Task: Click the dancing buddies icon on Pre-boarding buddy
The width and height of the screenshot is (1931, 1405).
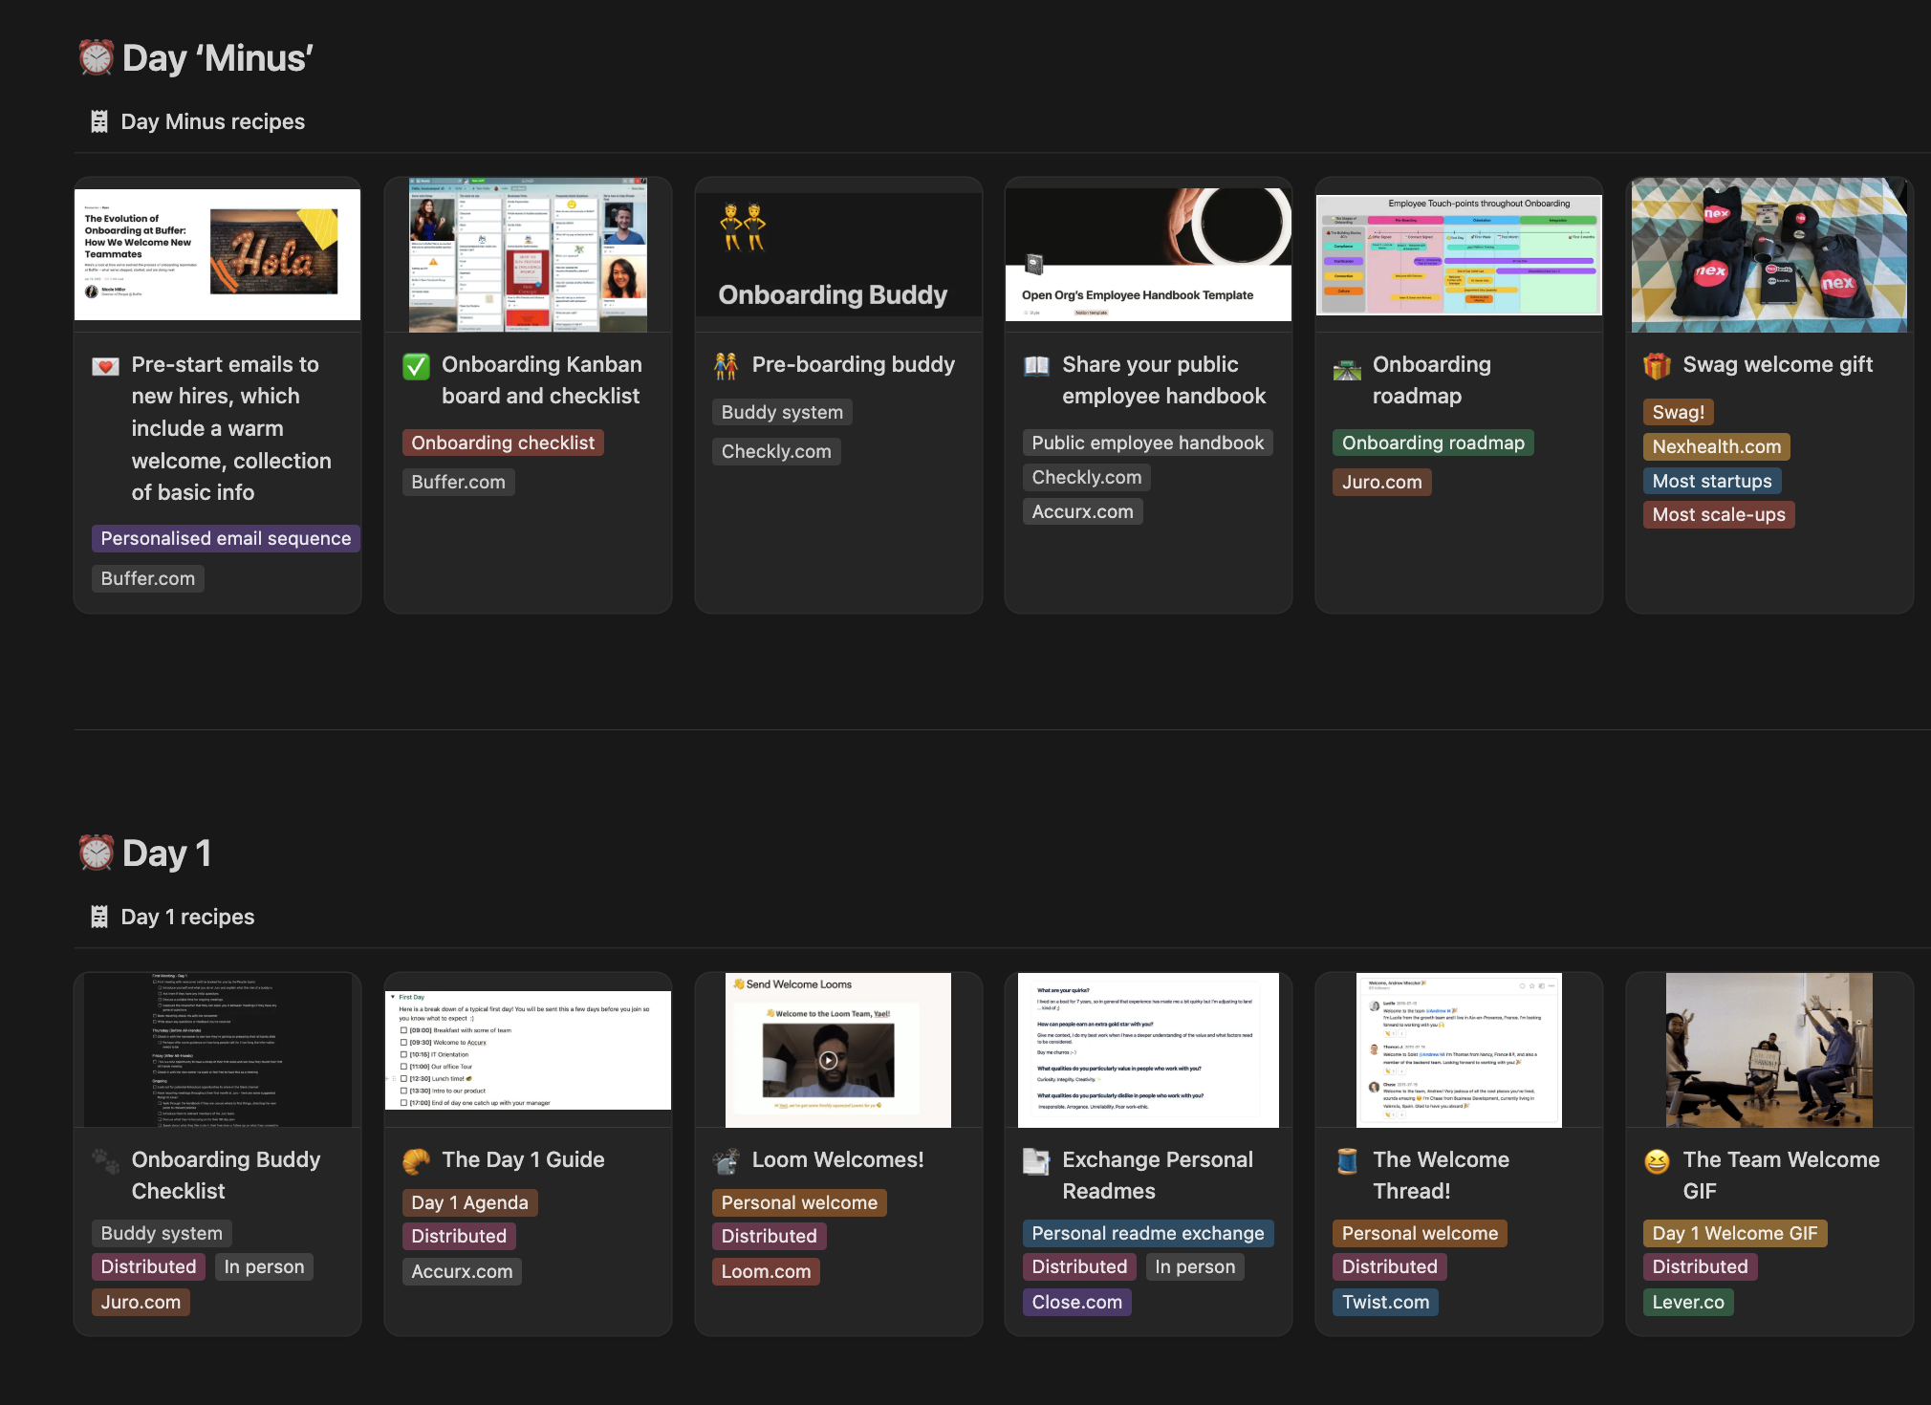Action: 727,366
